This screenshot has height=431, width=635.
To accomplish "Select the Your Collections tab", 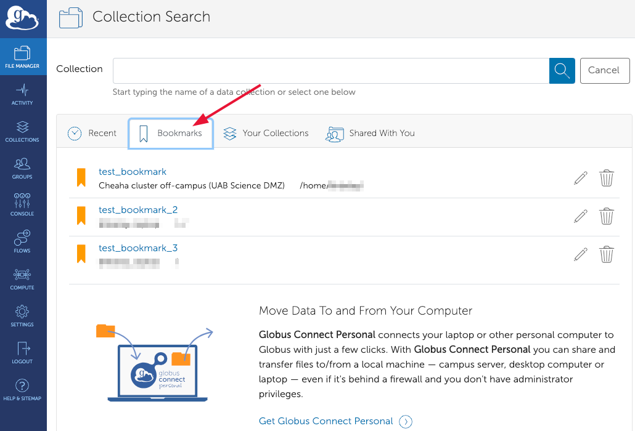I will [x=266, y=133].
